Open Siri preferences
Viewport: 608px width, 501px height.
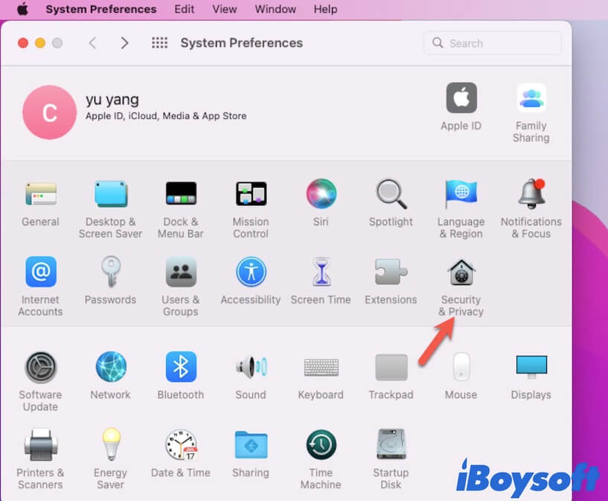[x=321, y=194]
